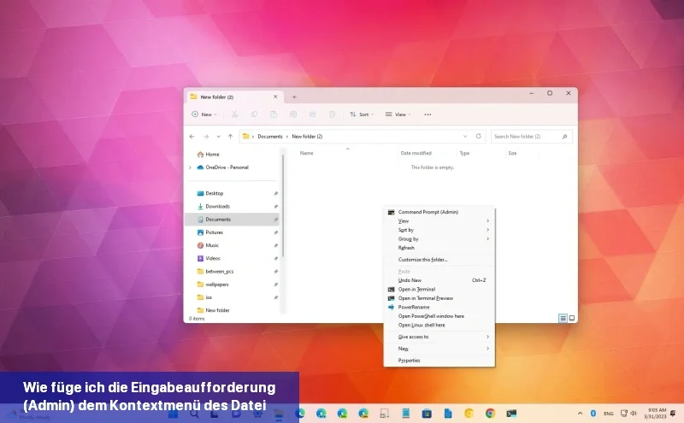
Task: Go up one folder with the Up arrow
Action: [x=230, y=136]
